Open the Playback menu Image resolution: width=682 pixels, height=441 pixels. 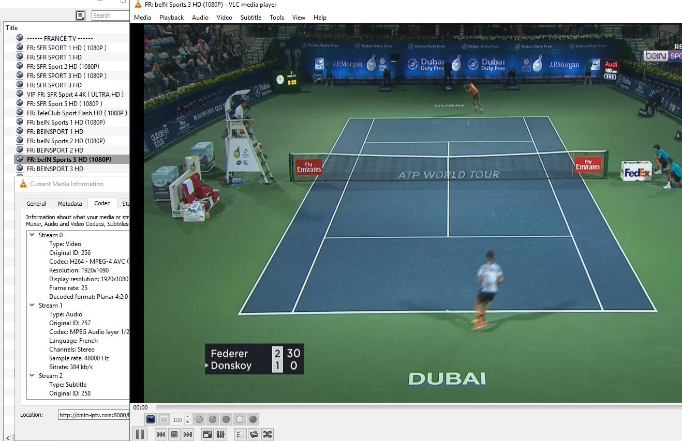tap(171, 18)
